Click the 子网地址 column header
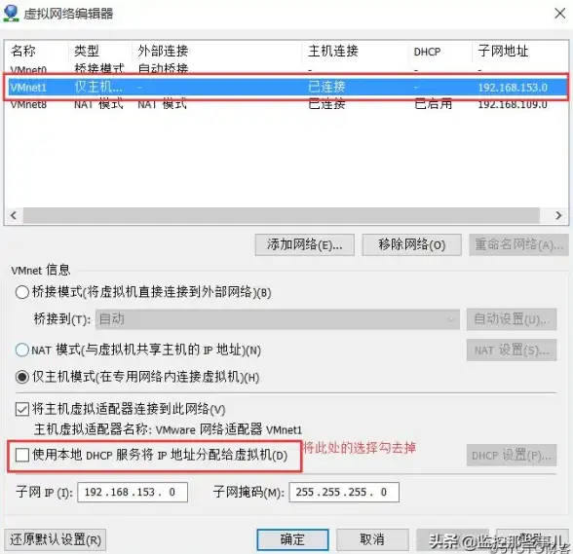573x554 pixels. (x=503, y=51)
